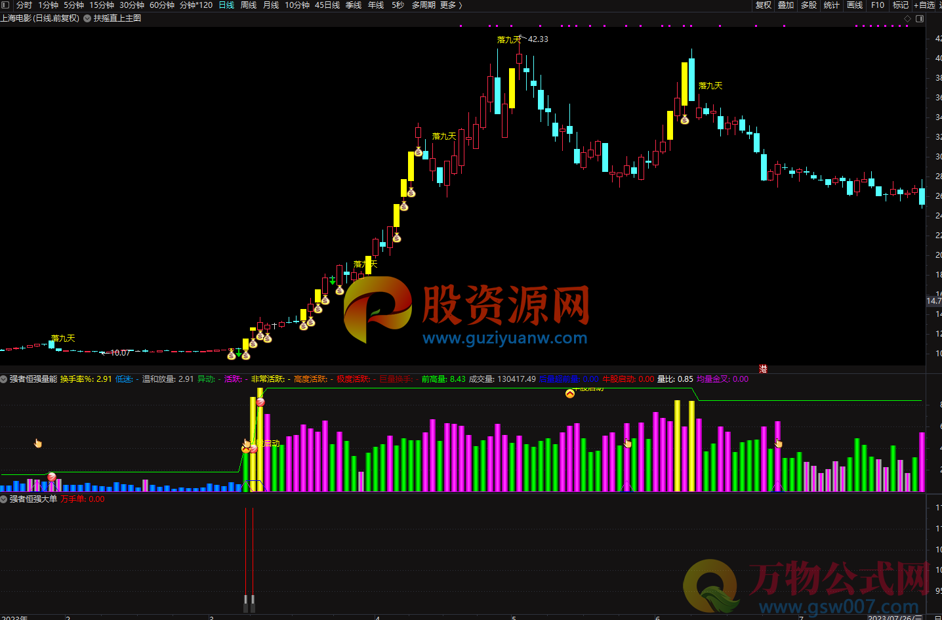Screen dimensions: 942x620
Task: Open the 更多 periods menu
Action: coord(451,5)
